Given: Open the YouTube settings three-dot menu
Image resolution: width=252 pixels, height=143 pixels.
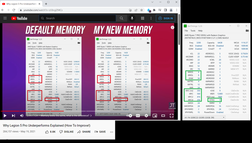Looking at the screenshot, I should tap(151, 18).
